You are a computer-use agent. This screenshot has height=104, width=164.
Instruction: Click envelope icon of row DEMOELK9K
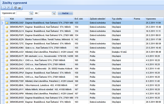pyautogui.click(x=7, y=48)
